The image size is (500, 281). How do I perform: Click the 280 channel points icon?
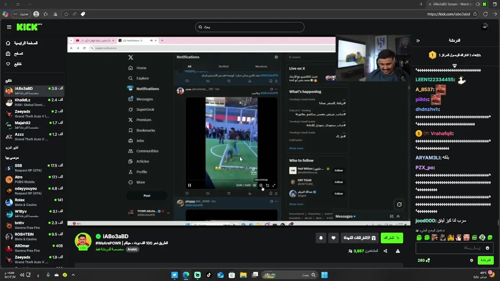[x=424, y=260]
